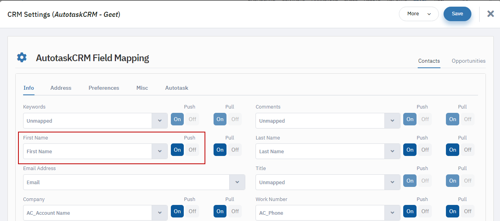Open the More dropdown button

pos(419,14)
